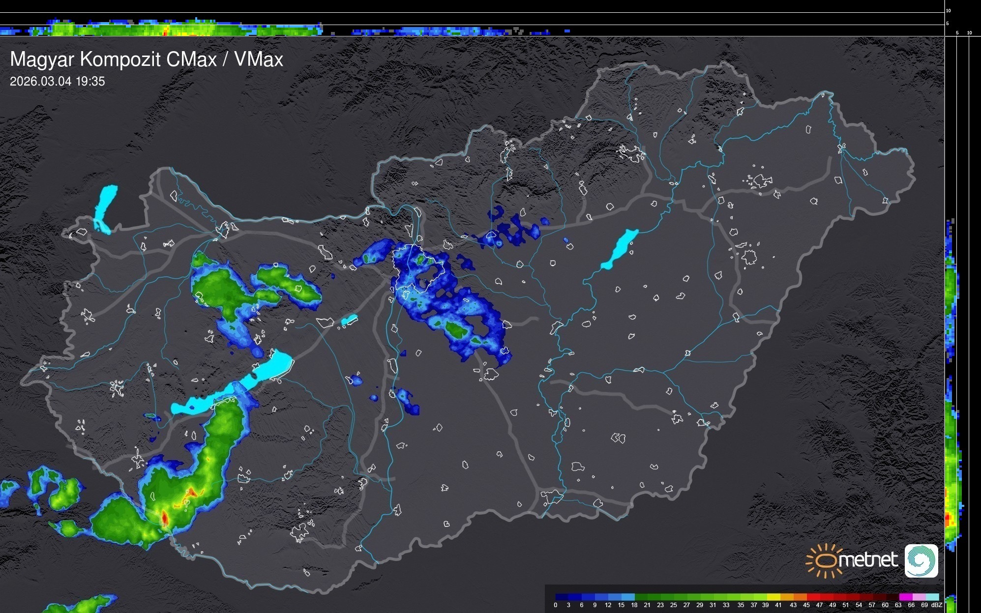
Task: Click small Lake Velence shape
Action: click(349, 320)
